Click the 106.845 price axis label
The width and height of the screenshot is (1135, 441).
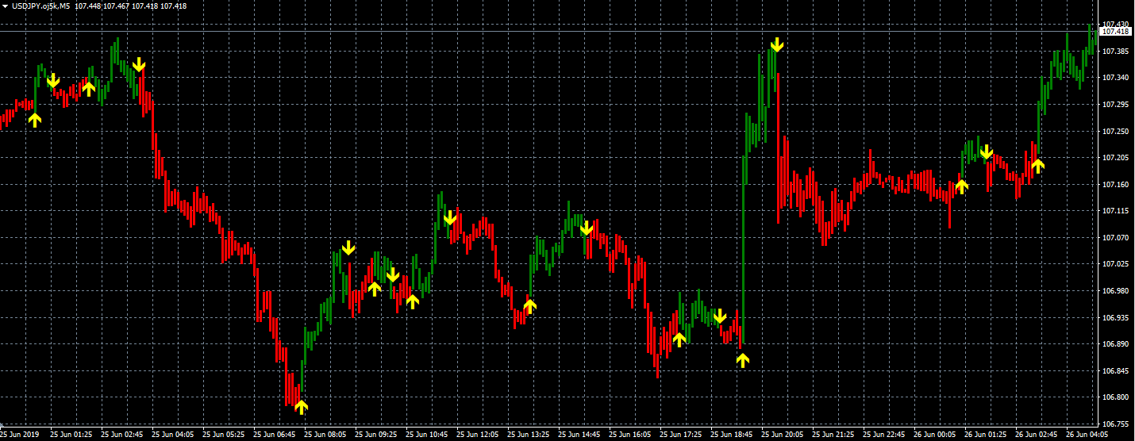[1116, 371]
